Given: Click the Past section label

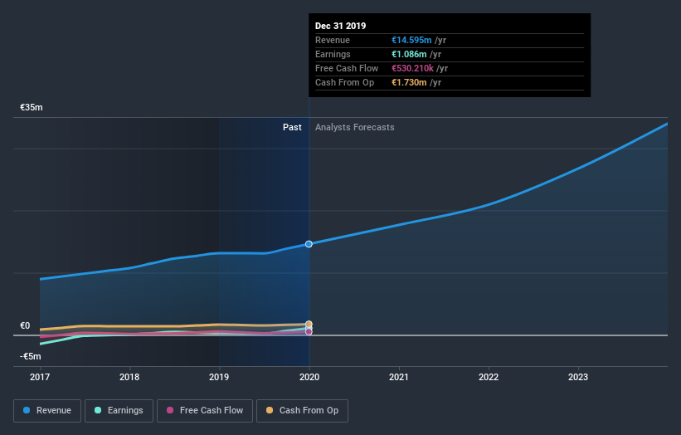Looking at the screenshot, I should click(292, 127).
